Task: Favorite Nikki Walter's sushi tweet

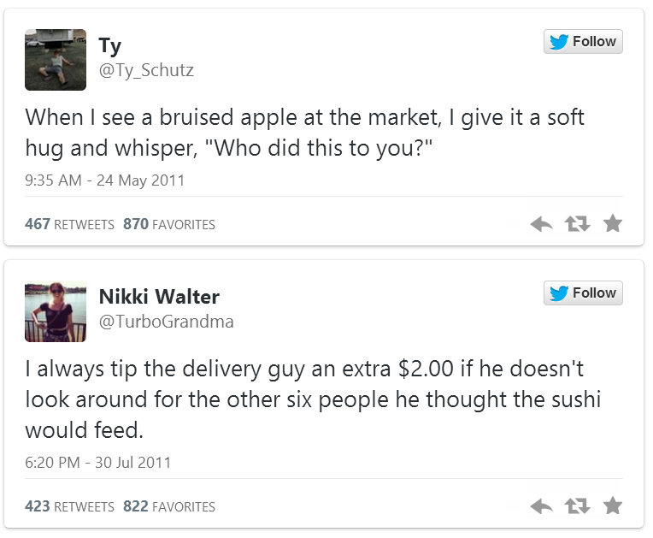Action: [612, 506]
